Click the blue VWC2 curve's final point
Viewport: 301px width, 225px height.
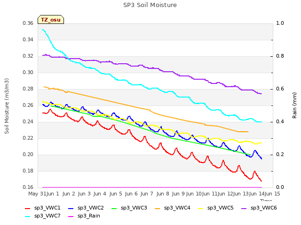coord(261,158)
